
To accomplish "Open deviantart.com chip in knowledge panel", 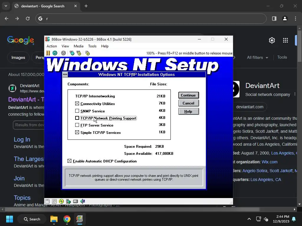I will pos(250,107).
